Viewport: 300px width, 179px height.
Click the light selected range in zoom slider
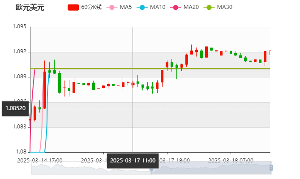tap(215, 168)
